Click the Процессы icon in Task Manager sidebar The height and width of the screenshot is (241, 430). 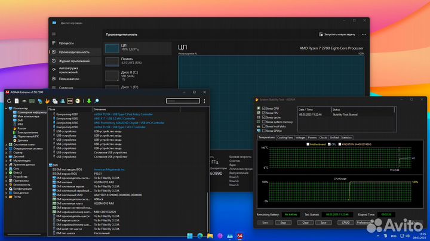[54, 43]
